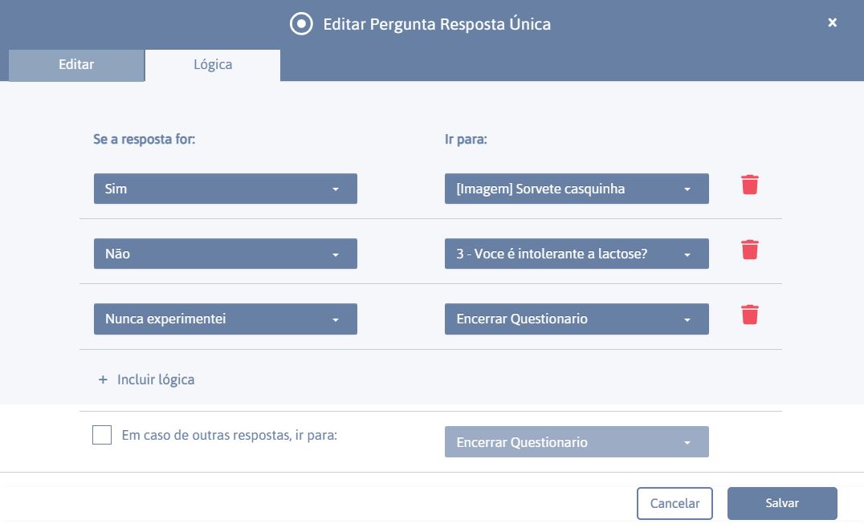Delete the Sim logic rule
The height and width of the screenshot is (532, 864).
point(749,185)
